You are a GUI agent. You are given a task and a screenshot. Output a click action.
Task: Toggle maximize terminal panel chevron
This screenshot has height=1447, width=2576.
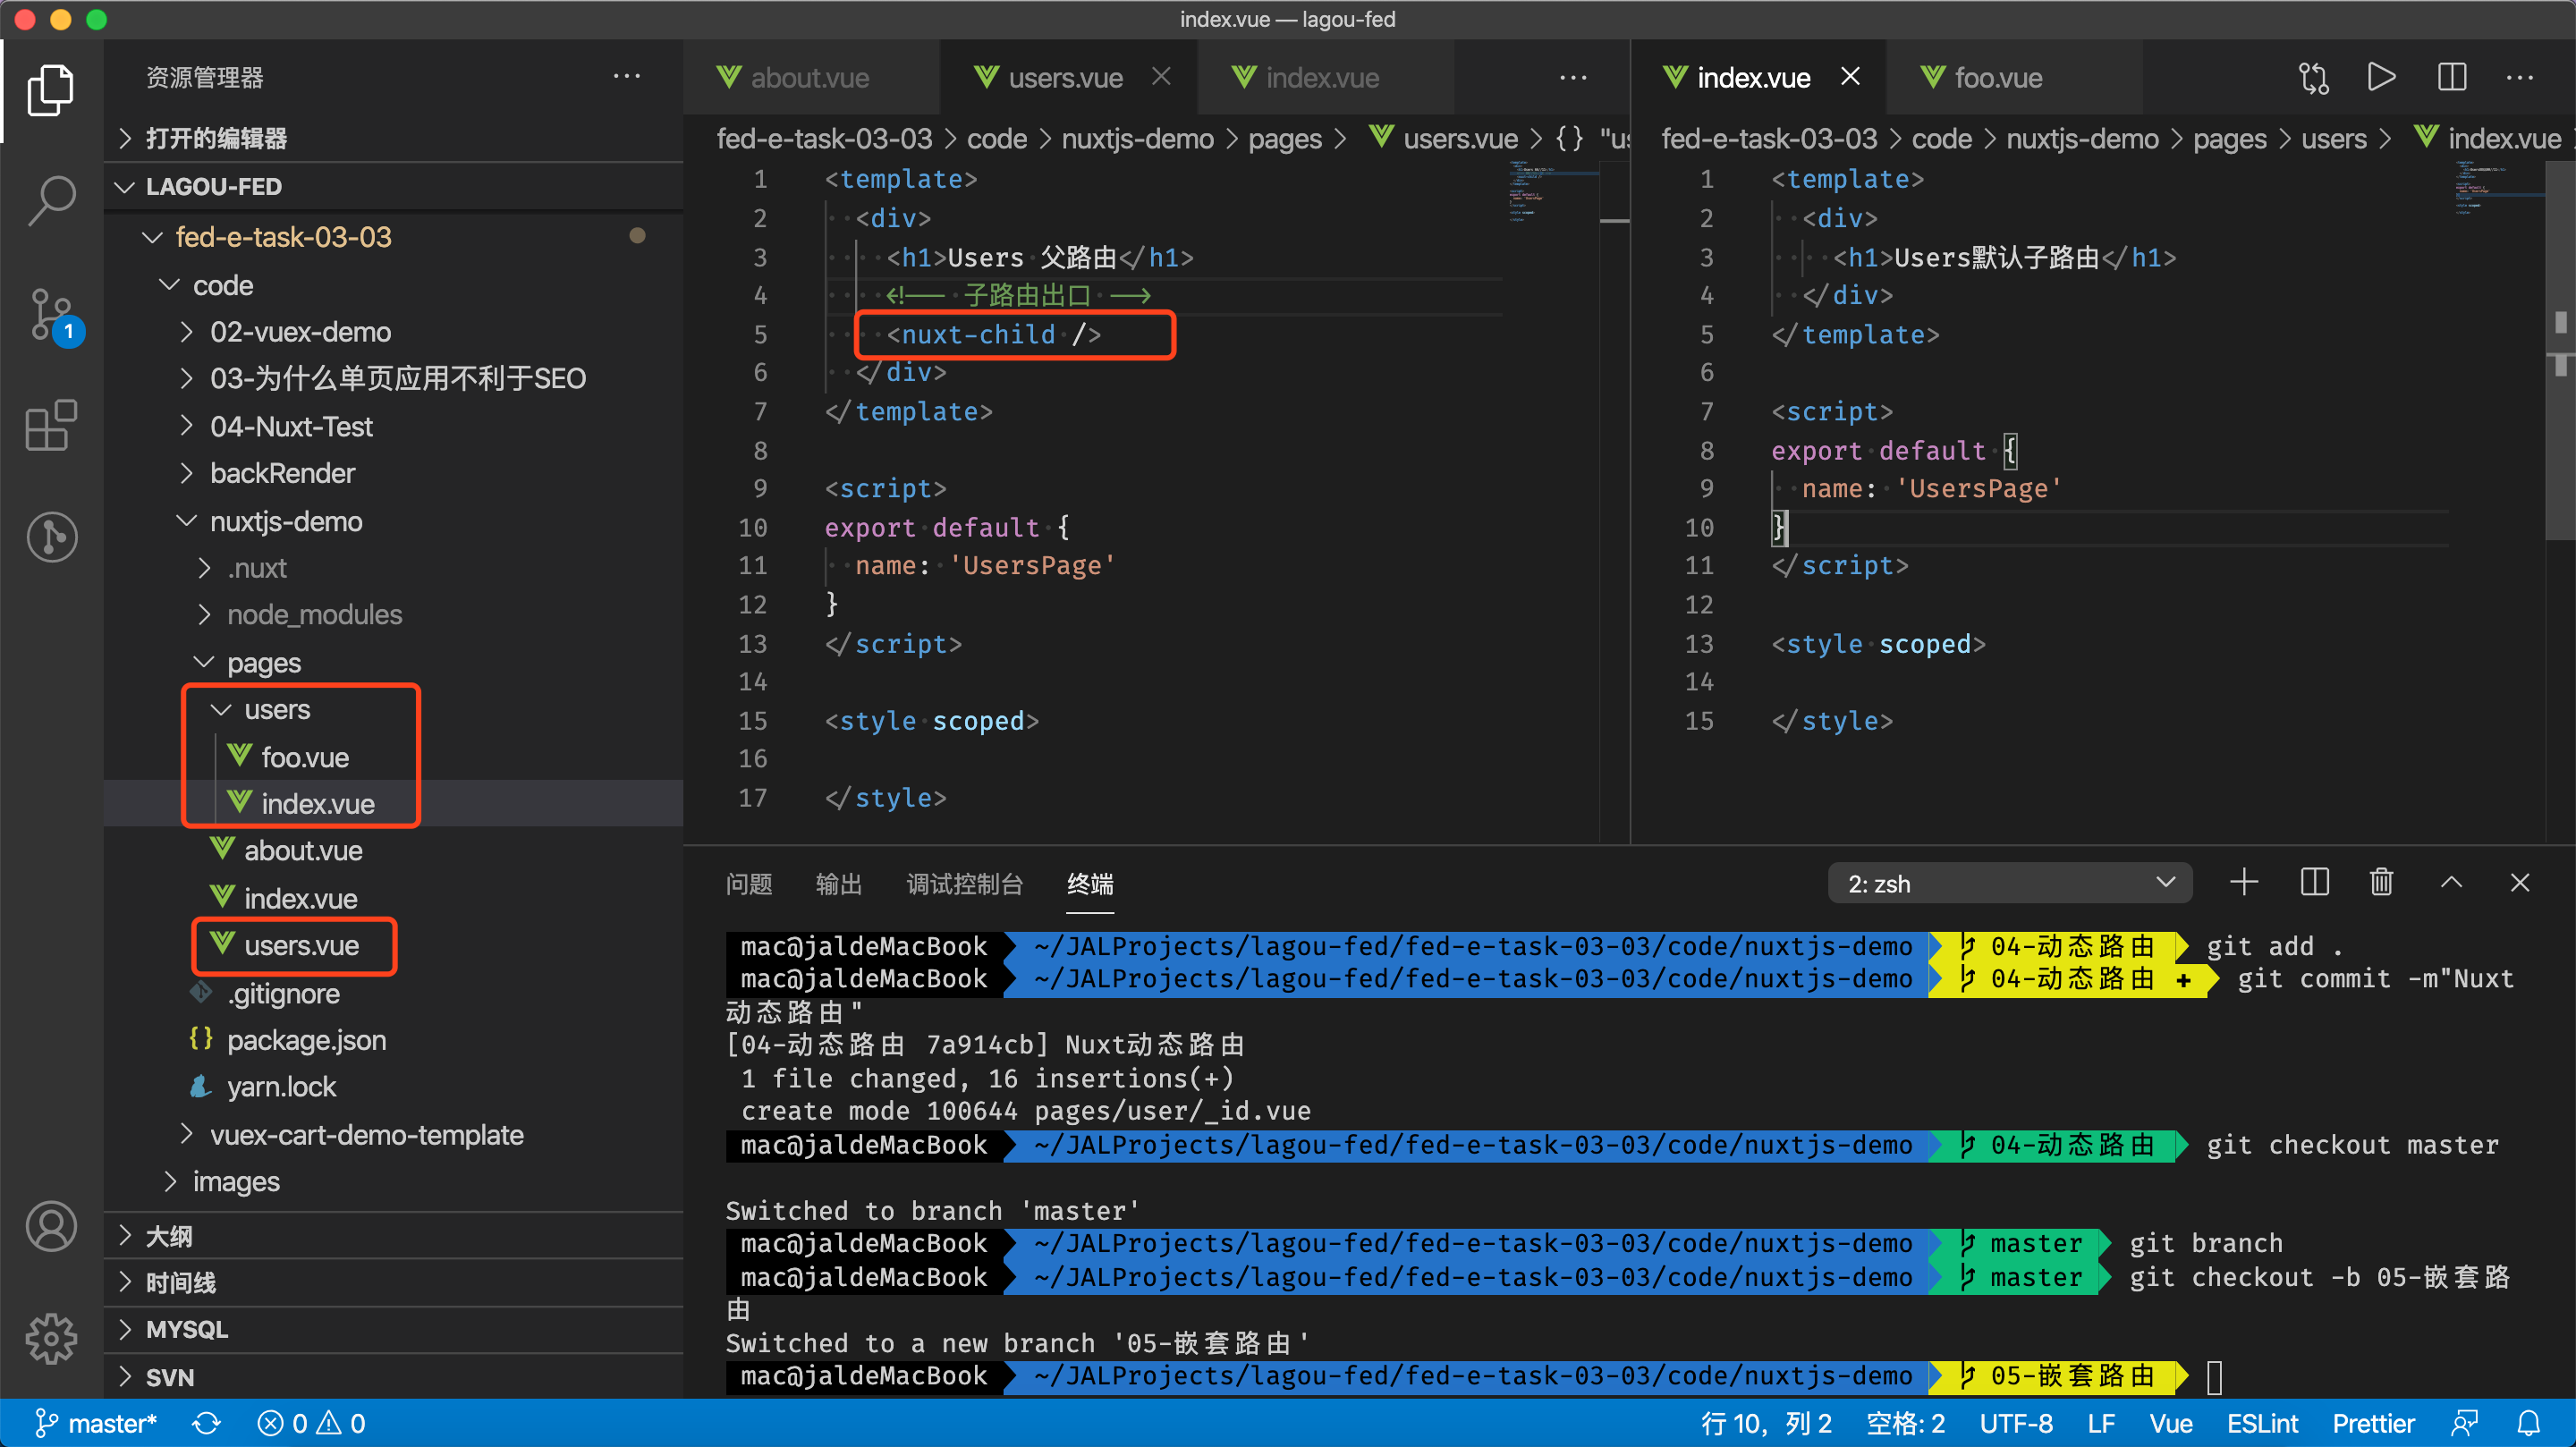pos(2451,883)
